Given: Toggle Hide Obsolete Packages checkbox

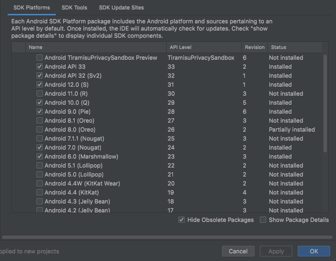Looking at the screenshot, I should point(182,220).
